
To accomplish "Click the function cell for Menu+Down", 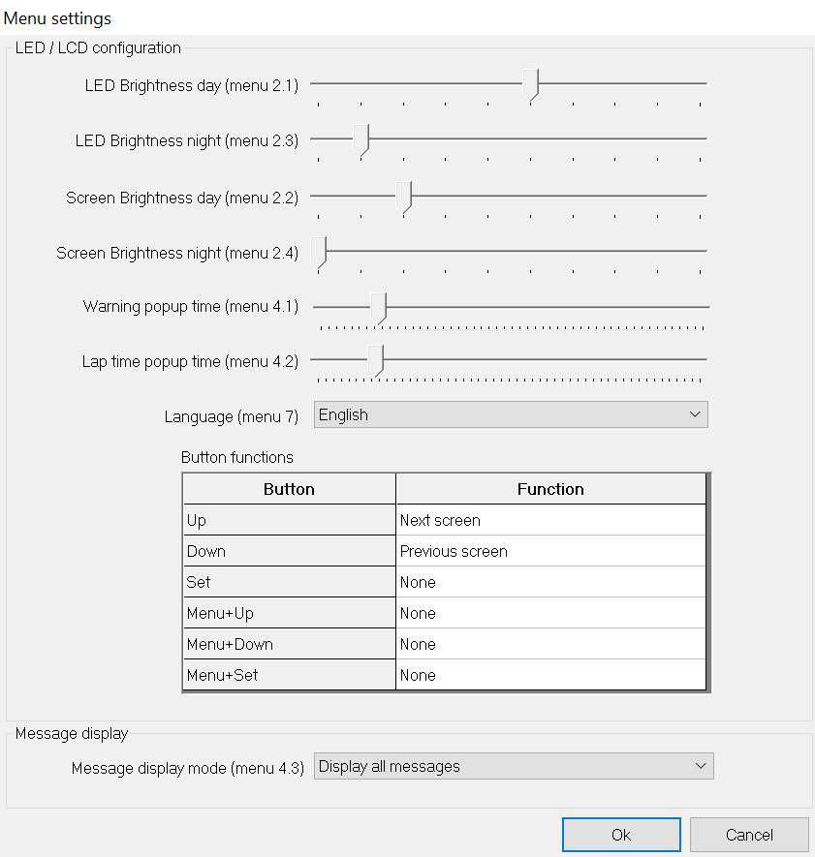I will tap(550, 644).
